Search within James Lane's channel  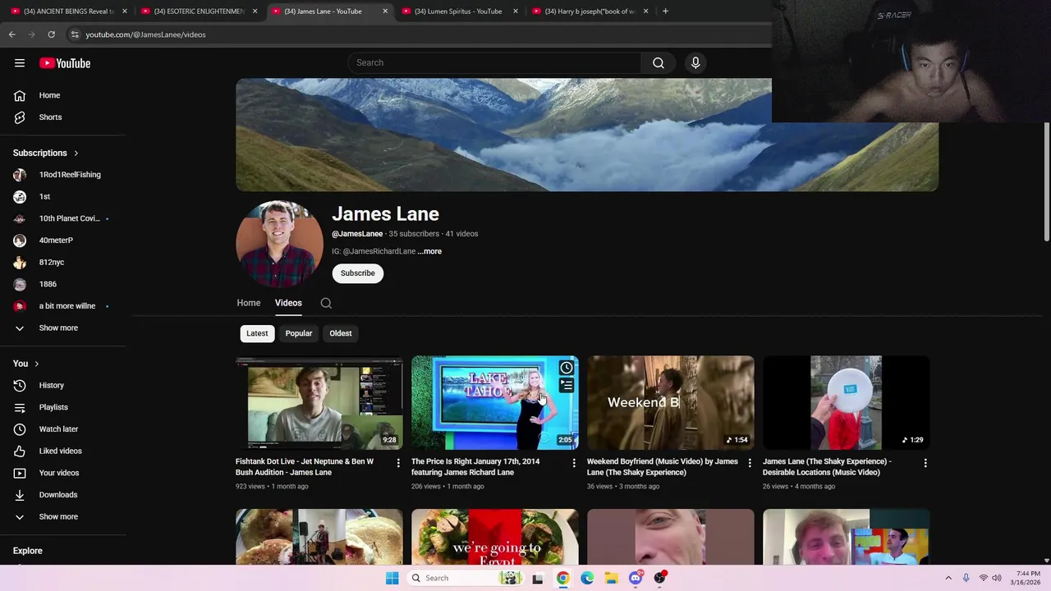[326, 303]
